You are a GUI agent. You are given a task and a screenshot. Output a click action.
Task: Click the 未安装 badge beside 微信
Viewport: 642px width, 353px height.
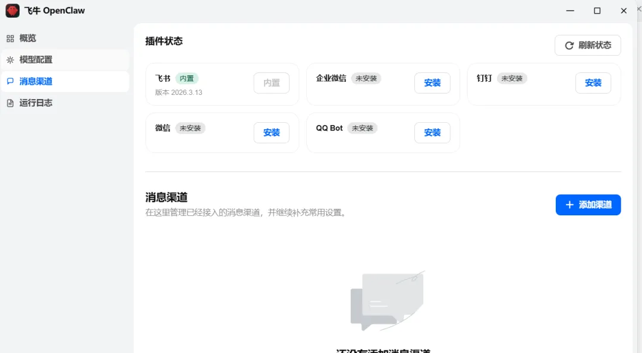click(190, 128)
